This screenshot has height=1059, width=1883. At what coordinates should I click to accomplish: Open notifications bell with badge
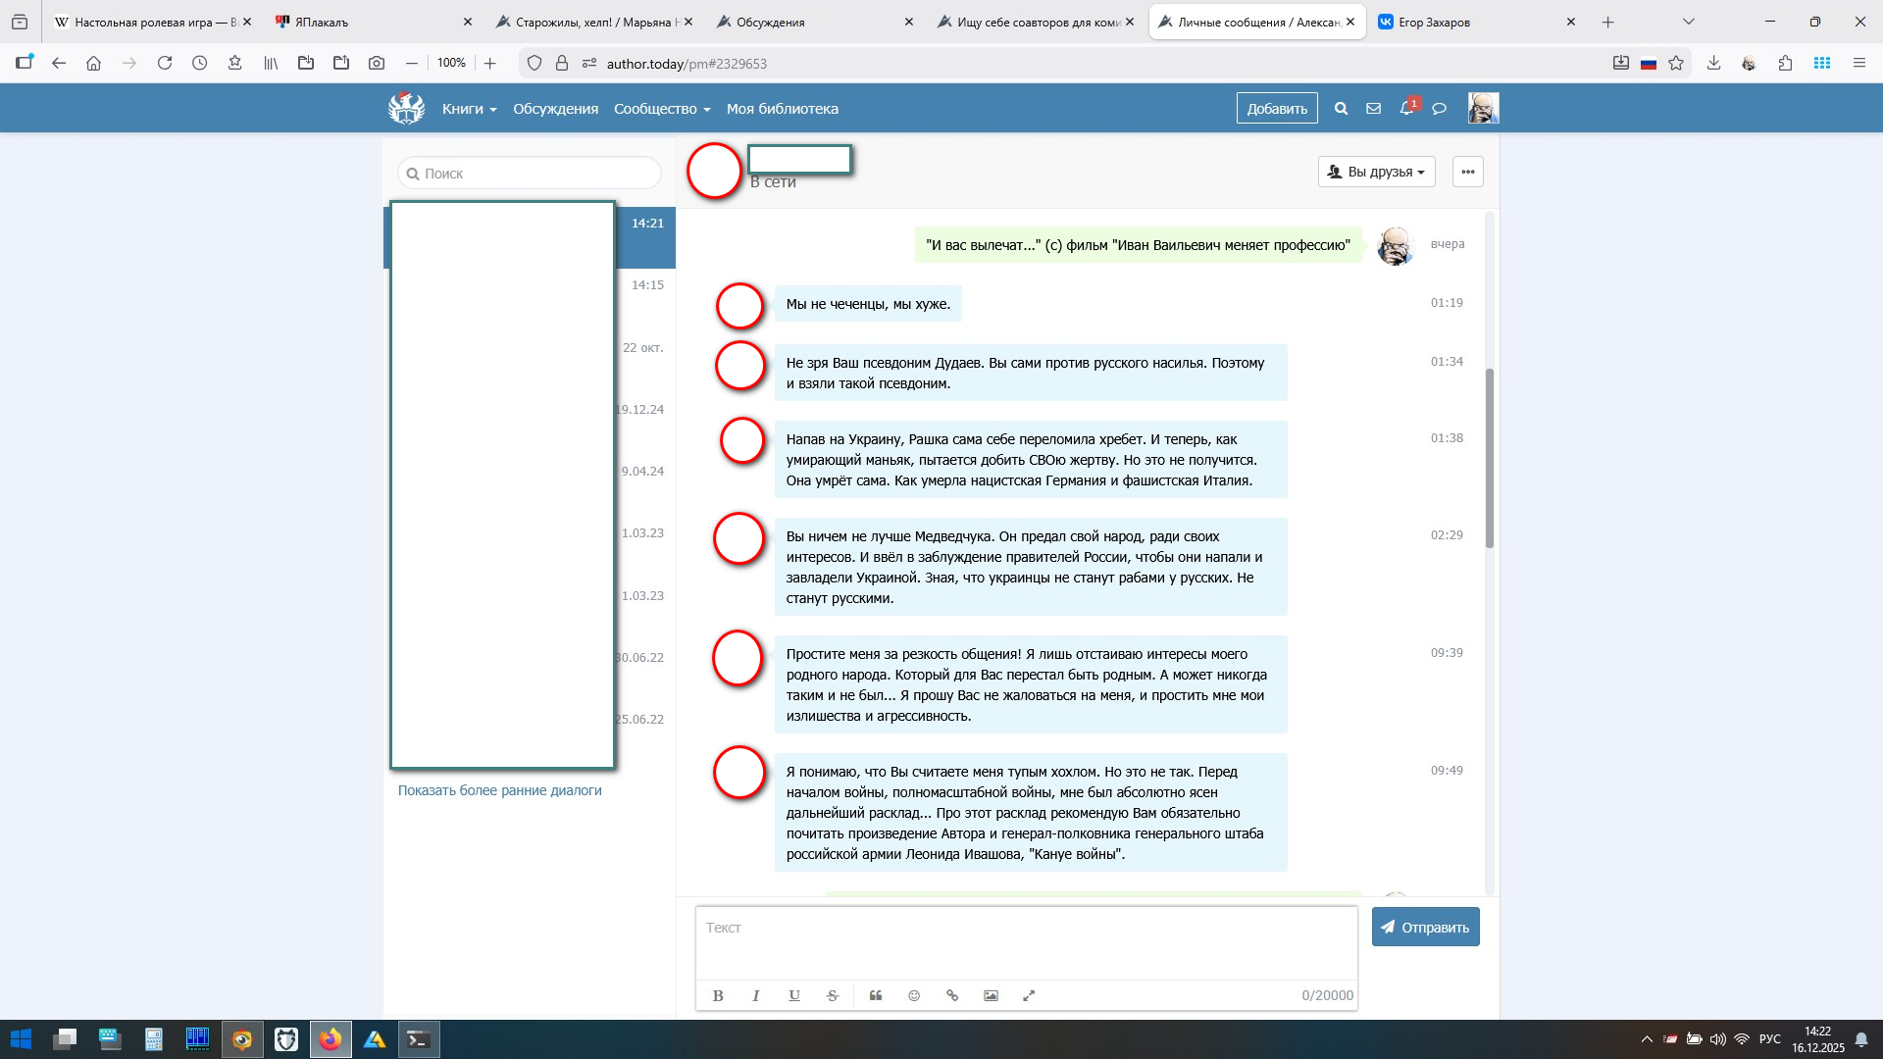pos(1406,108)
